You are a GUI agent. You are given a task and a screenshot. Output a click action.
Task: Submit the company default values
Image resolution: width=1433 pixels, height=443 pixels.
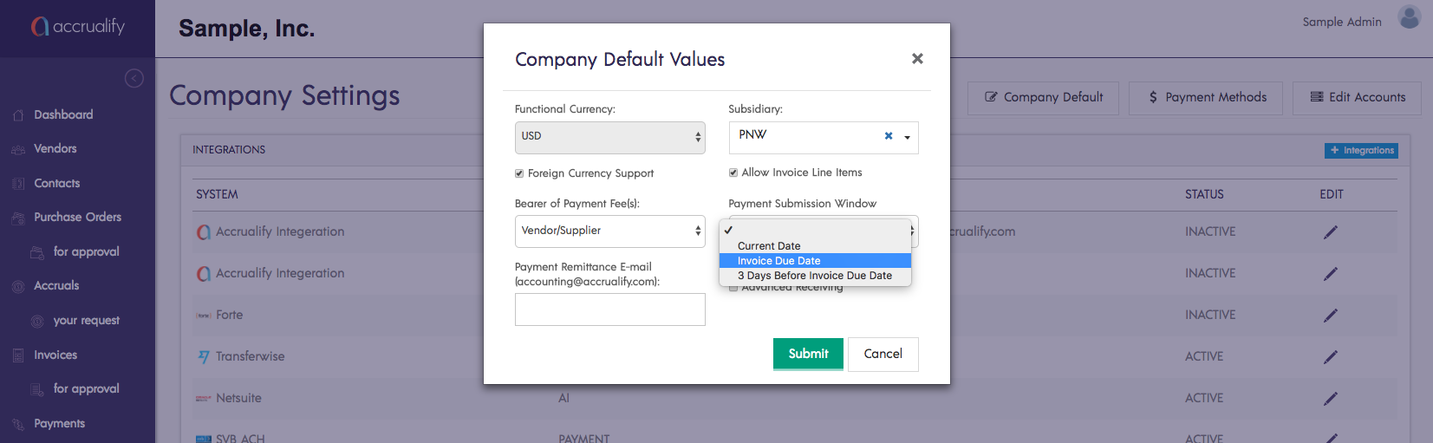coord(808,354)
